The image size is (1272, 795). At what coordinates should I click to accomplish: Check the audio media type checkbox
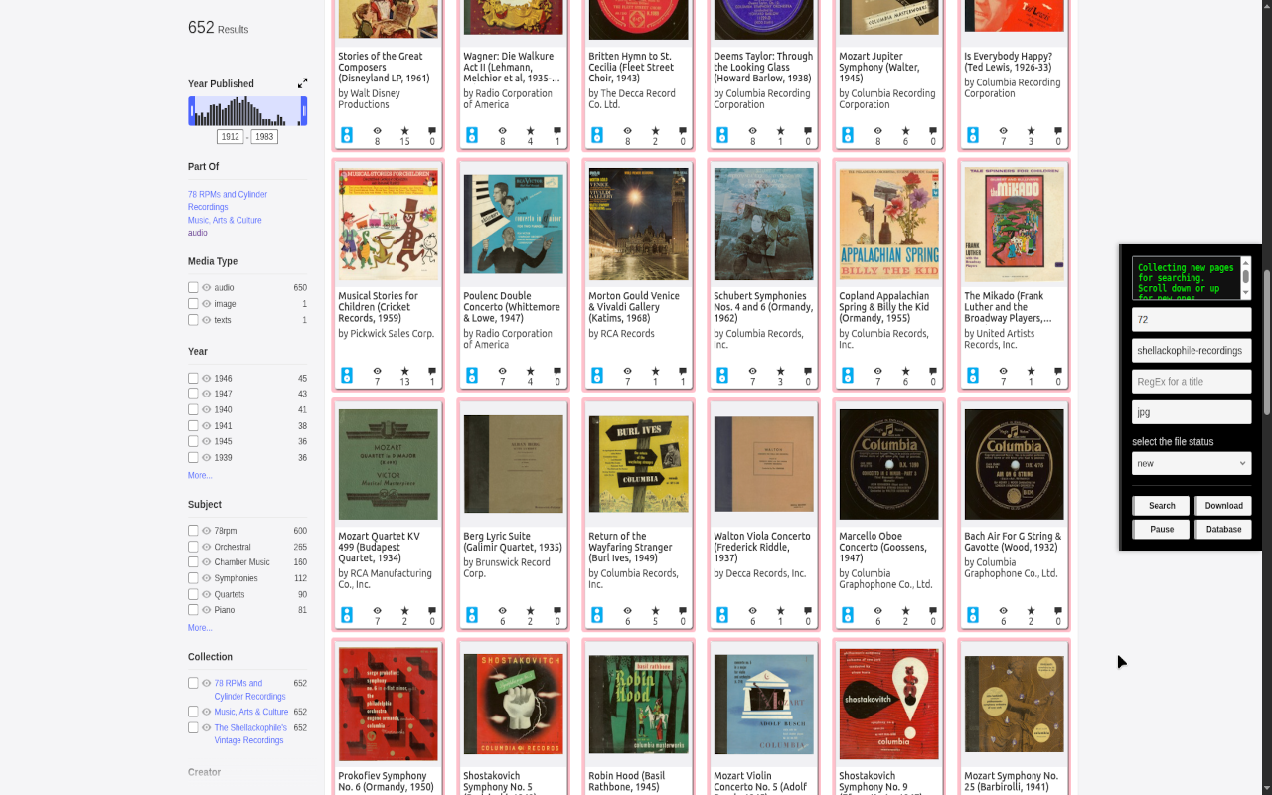(193, 287)
